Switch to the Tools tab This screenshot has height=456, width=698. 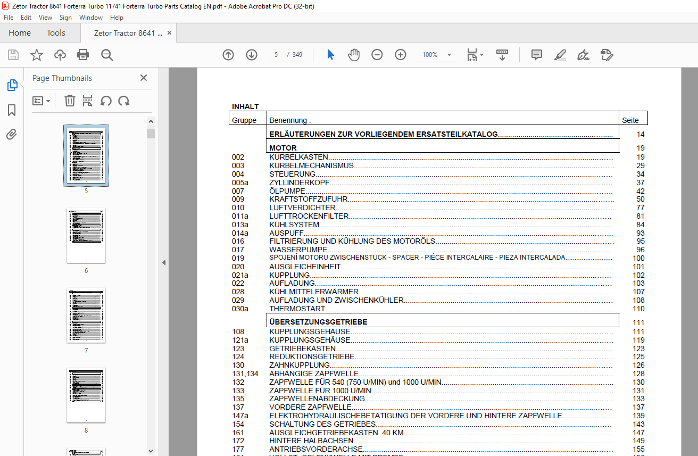pyautogui.click(x=56, y=33)
